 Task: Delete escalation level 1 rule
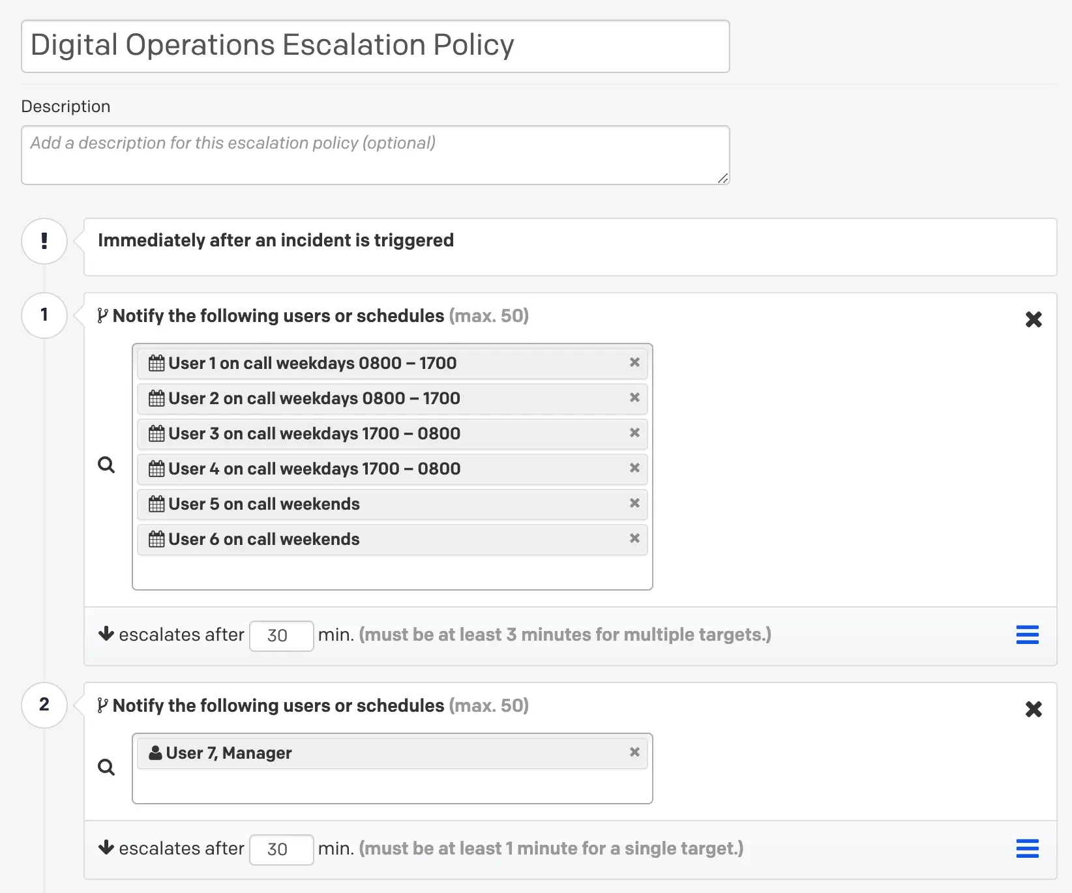click(x=1034, y=319)
